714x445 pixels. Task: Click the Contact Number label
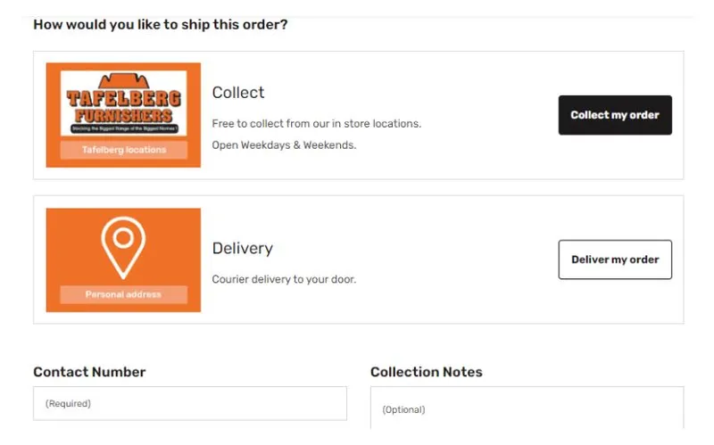click(89, 372)
